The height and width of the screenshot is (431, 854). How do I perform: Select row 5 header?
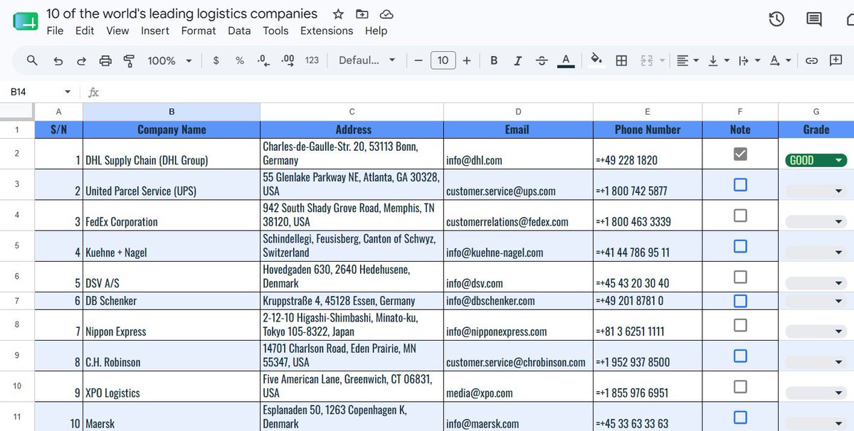[17, 245]
